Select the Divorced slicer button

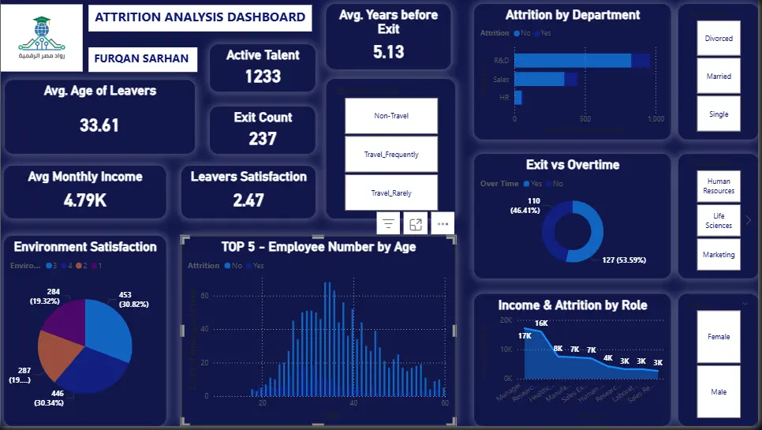[719, 39]
